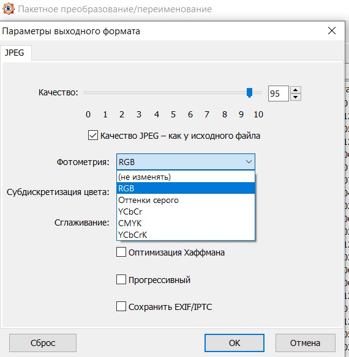349x357 pixels.
Task: Uncheck 'Качество JPEG – как у исходного файла'
Action: 93,135
